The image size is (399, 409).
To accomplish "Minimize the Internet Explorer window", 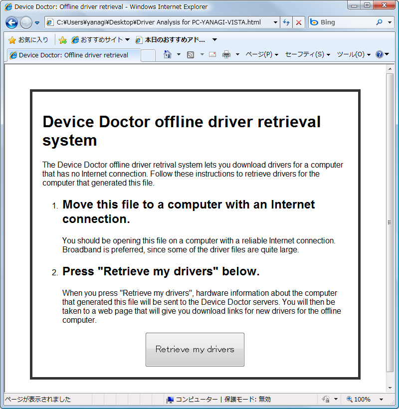I will (x=354, y=5).
